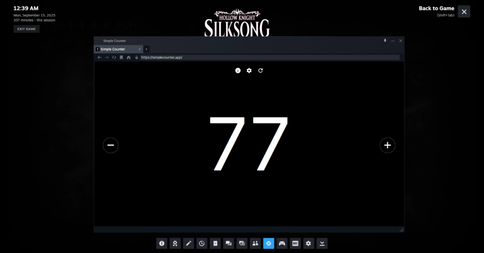Open the counter settings gear icon
The image size is (484, 253).
pyautogui.click(x=249, y=70)
